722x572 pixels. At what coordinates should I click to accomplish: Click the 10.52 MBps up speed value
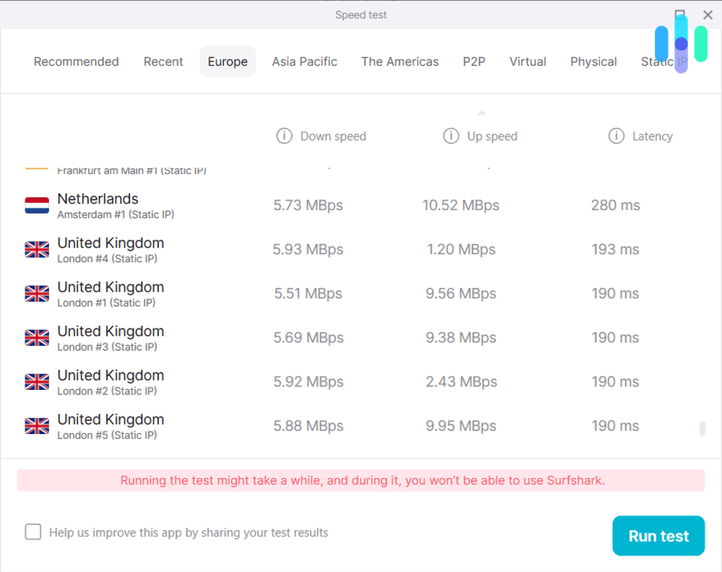461,205
